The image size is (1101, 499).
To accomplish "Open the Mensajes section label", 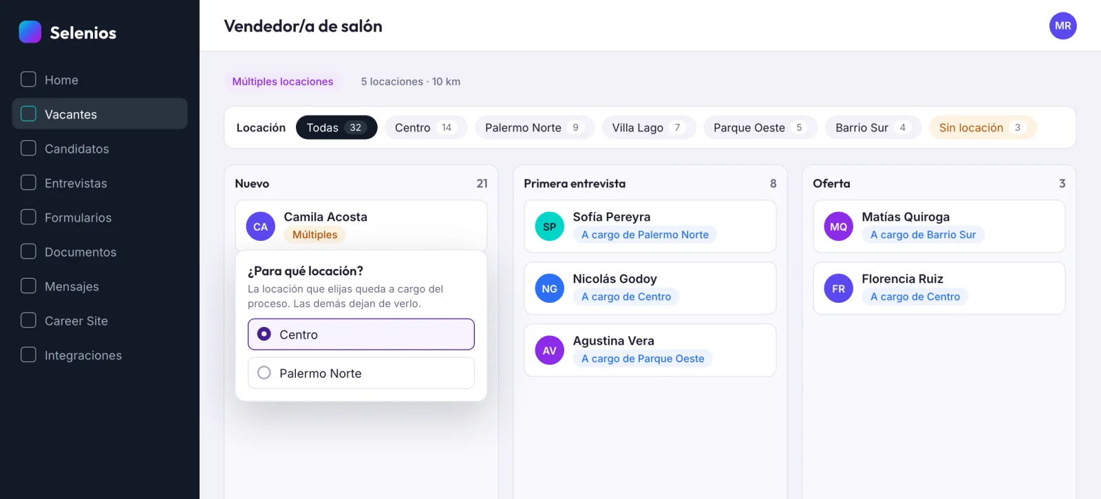I will [72, 286].
